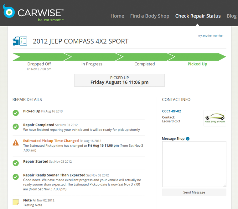Click the Repair Started heading text
238x209 pixels.
tap(36, 161)
